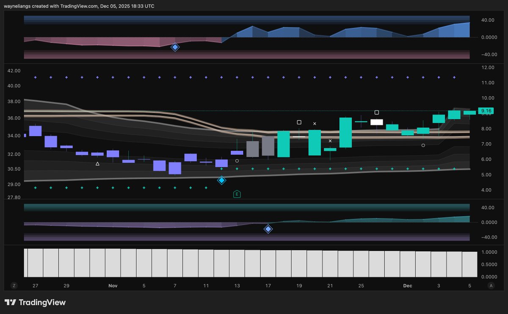Click the circle marker below the early-December candle
This screenshot has width=508, height=314.
coord(423,145)
